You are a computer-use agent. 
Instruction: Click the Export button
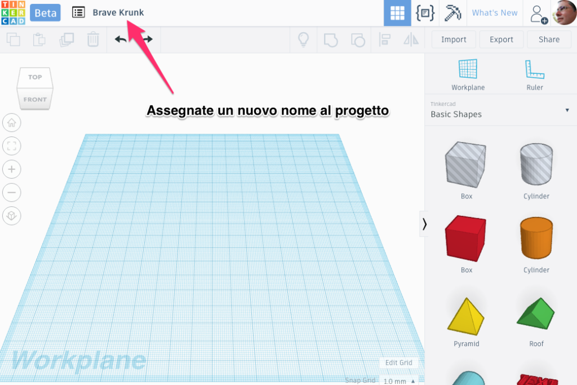click(x=501, y=39)
